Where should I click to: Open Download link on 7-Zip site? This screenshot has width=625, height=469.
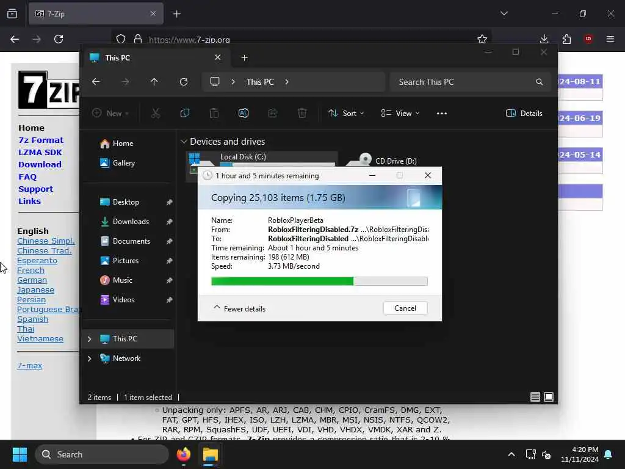pos(40,164)
